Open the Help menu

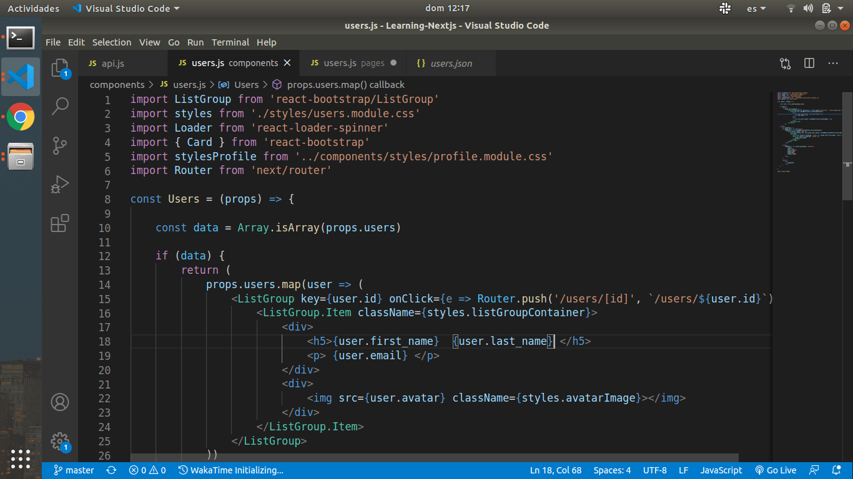pos(266,42)
